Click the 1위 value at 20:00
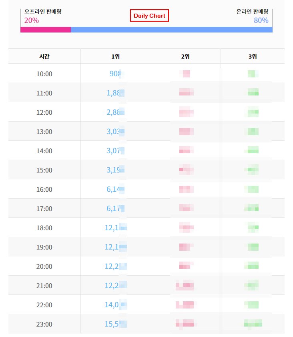Image resolution: width=293 pixels, height=337 pixels. 116,266
